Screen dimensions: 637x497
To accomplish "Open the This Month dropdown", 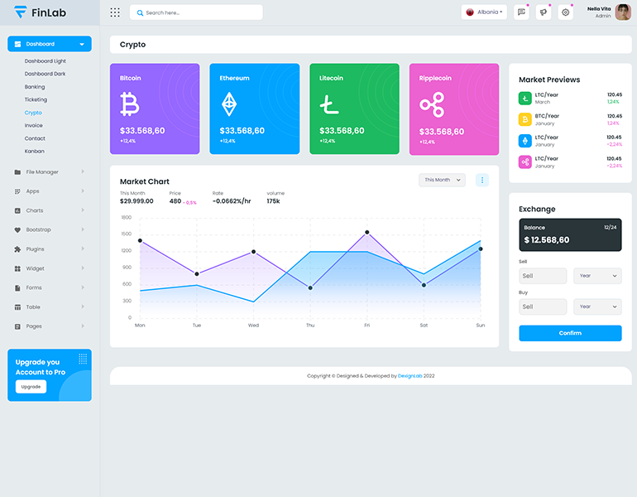I will (442, 180).
